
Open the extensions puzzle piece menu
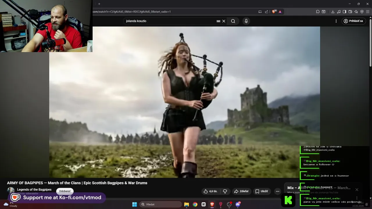[318, 12]
